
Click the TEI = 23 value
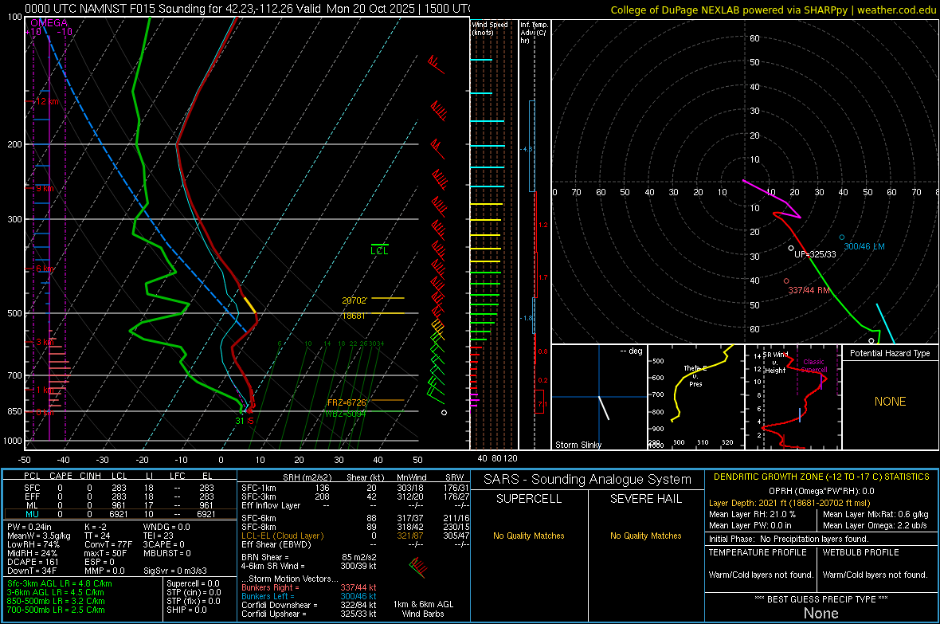pos(159,536)
